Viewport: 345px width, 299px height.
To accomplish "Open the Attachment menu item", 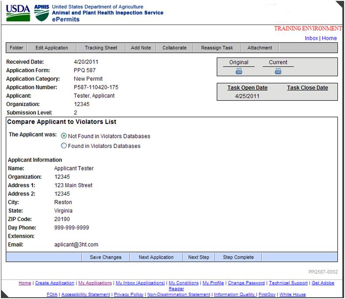I will pos(260,48).
